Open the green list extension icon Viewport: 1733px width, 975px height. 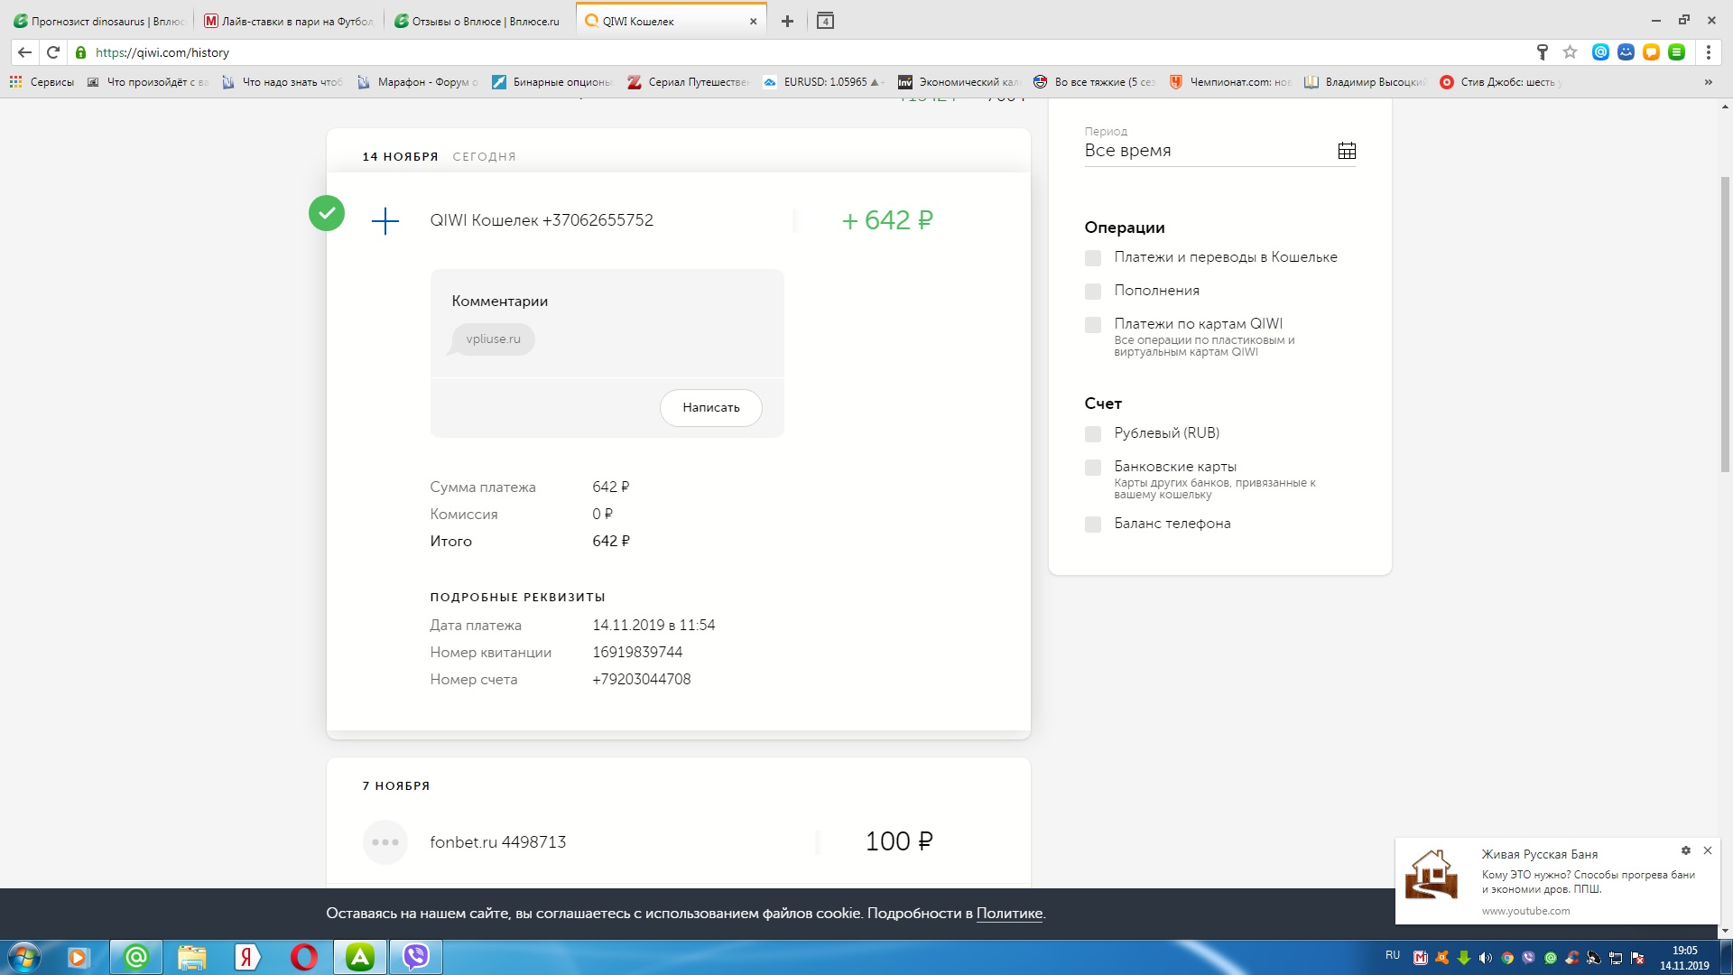1676,52
